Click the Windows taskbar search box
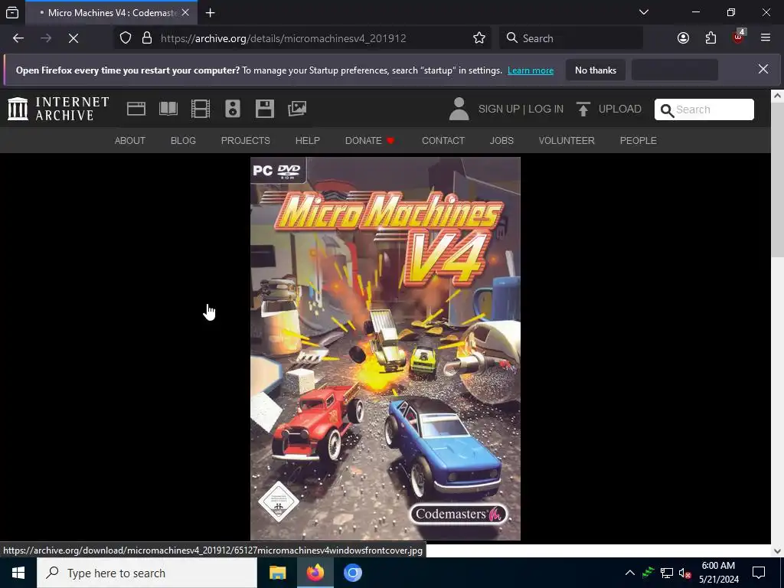 (147, 573)
